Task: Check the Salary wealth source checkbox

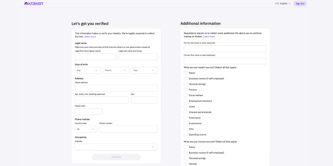Action: point(185,73)
